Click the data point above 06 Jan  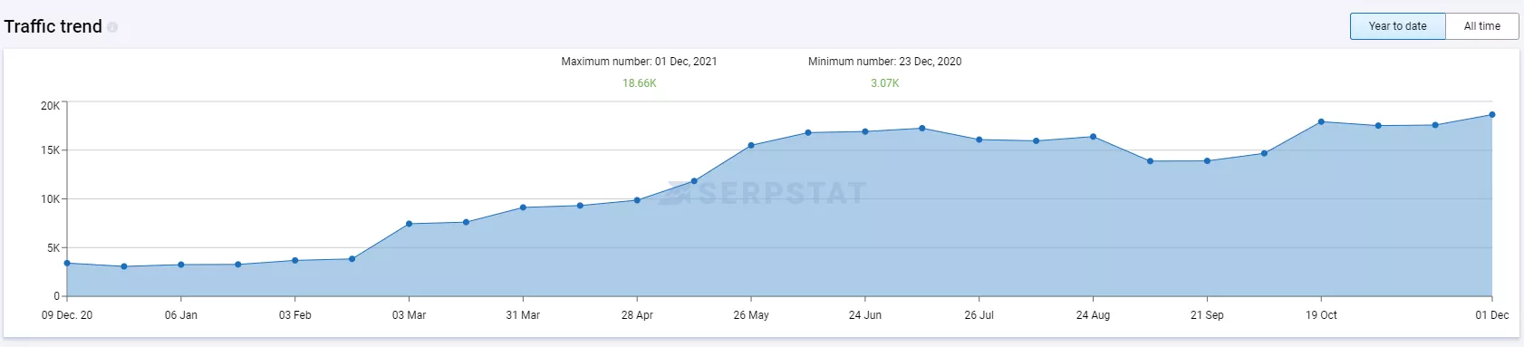181,265
